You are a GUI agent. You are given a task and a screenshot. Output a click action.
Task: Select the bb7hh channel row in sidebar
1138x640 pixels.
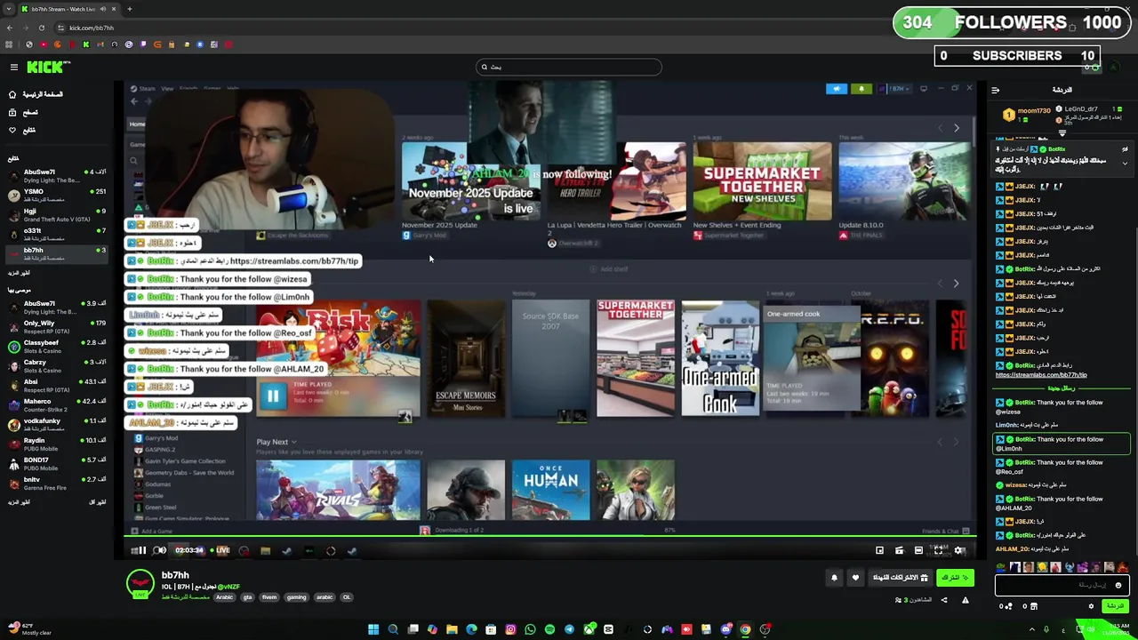(x=55, y=253)
